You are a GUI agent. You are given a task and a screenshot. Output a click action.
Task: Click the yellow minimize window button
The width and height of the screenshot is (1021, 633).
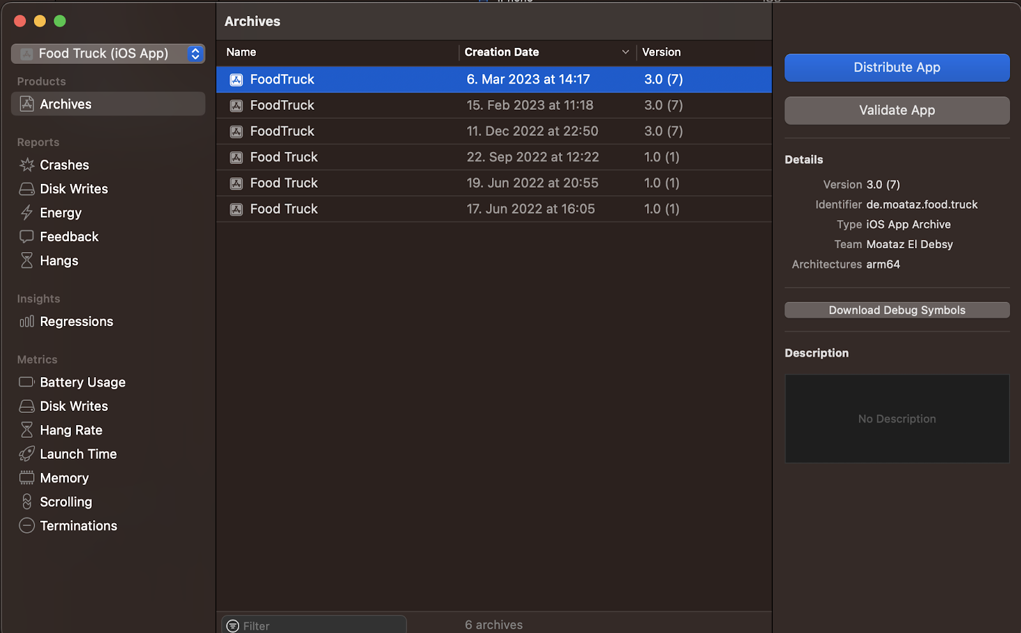(40, 21)
